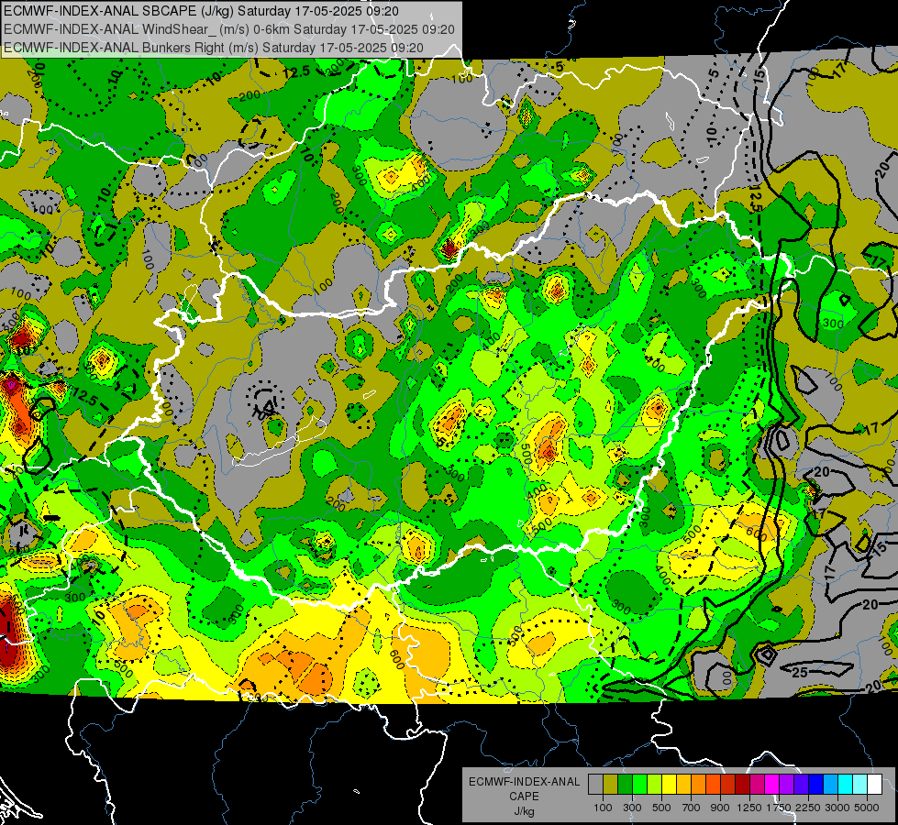This screenshot has width=898, height=825.
Task: Click the 100 legend scale value
Action: pyautogui.click(x=603, y=808)
